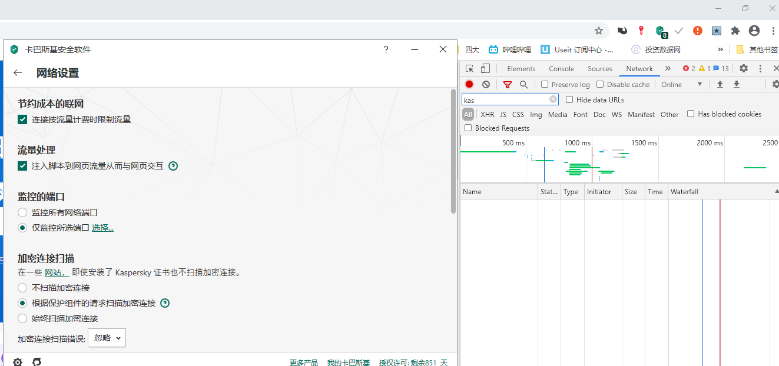
Task: Uncheck limit traffic on metered connections
Action: (22, 119)
